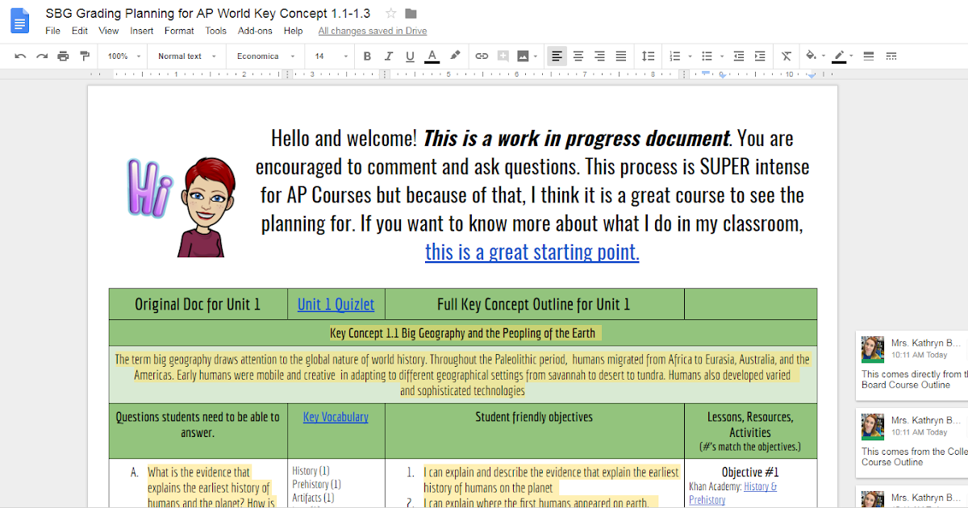Toggle bold formatting
The height and width of the screenshot is (508, 968).
(367, 56)
